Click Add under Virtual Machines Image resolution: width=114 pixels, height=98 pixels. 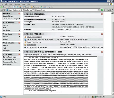[4, 28]
